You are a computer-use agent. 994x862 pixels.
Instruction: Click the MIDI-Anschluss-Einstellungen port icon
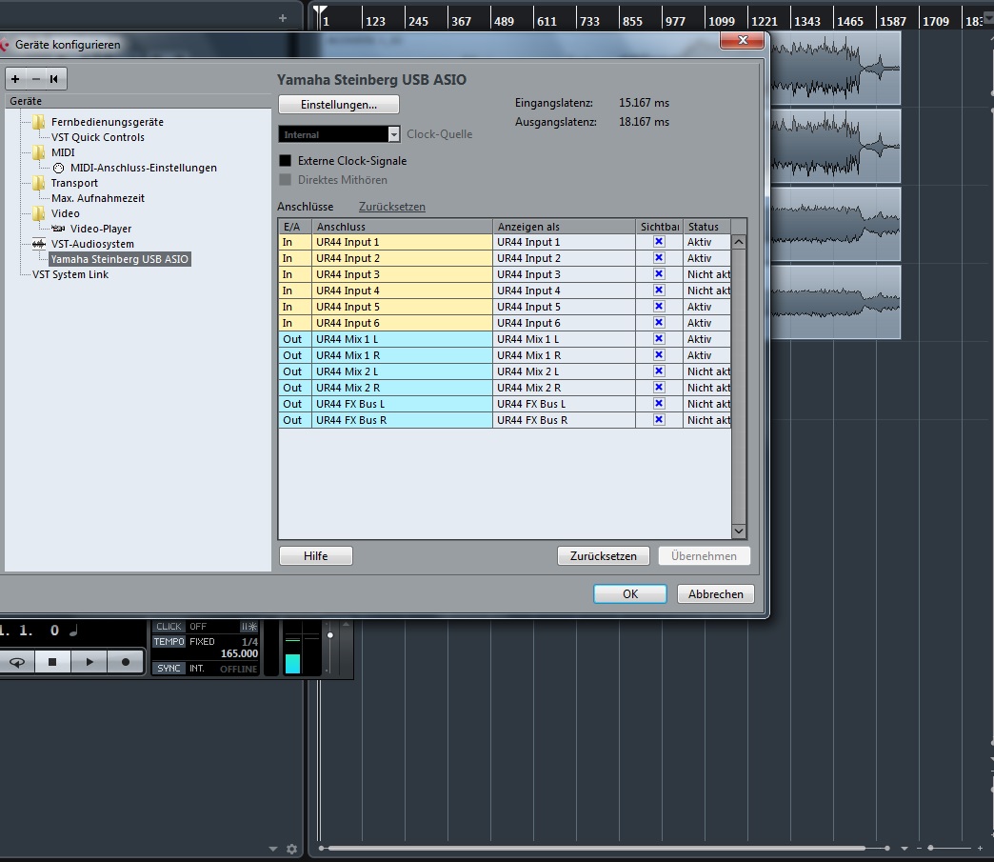pyautogui.click(x=58, y=168)
